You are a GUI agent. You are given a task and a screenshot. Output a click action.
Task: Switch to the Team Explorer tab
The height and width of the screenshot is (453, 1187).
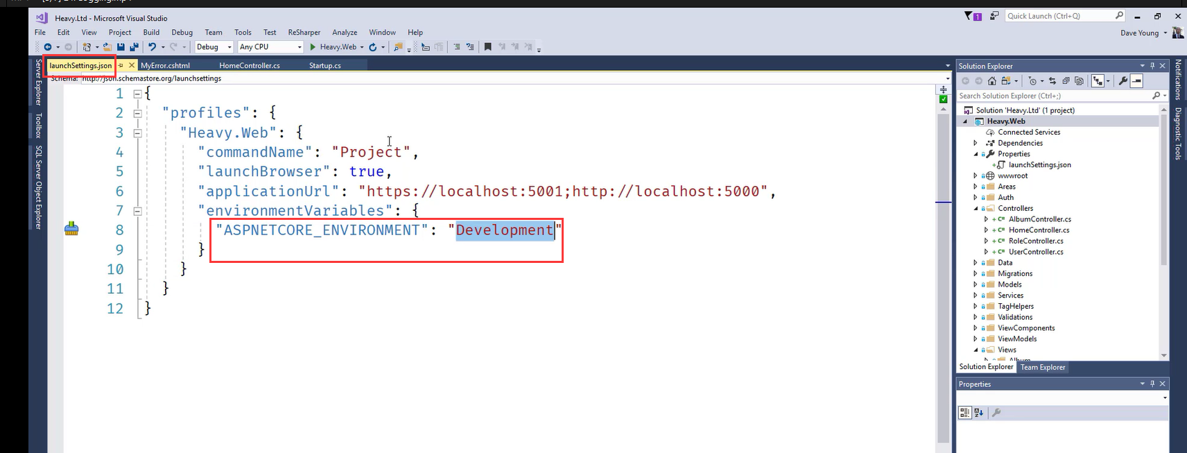(x=1042, y=368)
